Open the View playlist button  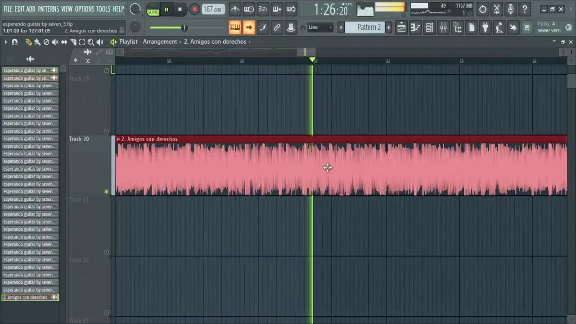(401, 27)
